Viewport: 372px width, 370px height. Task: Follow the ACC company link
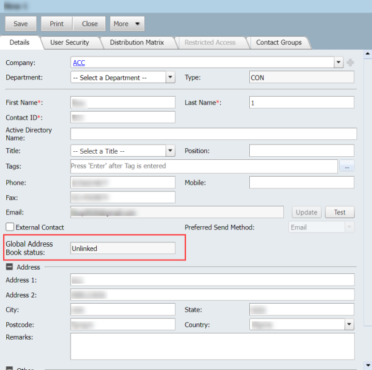coord(79,63)
